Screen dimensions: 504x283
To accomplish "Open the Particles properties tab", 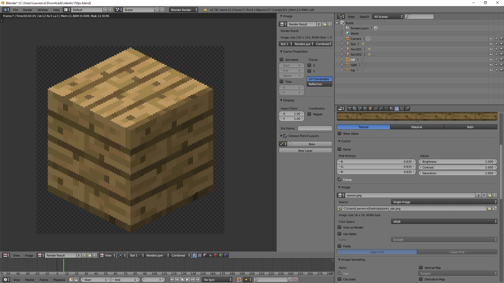I will (402, 108).
